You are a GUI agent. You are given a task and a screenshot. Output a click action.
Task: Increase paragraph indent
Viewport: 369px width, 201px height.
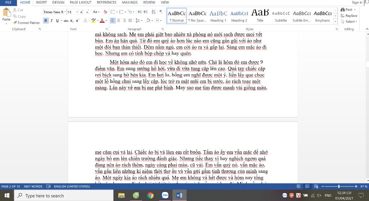click(146, 12)
